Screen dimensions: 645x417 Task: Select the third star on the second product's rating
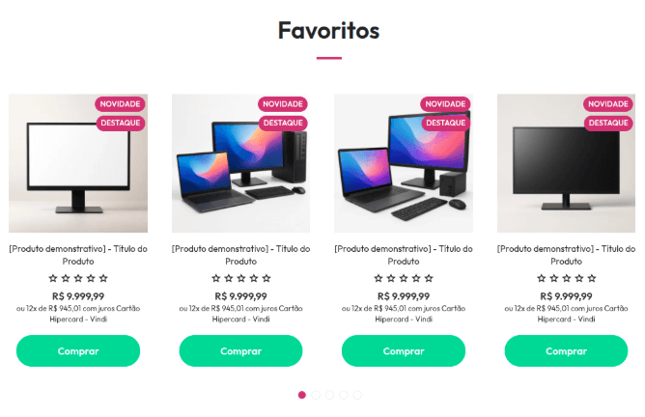(x=241, y=278)
